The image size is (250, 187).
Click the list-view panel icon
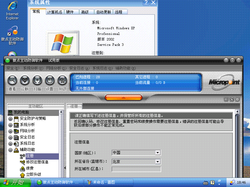[226, 99]
